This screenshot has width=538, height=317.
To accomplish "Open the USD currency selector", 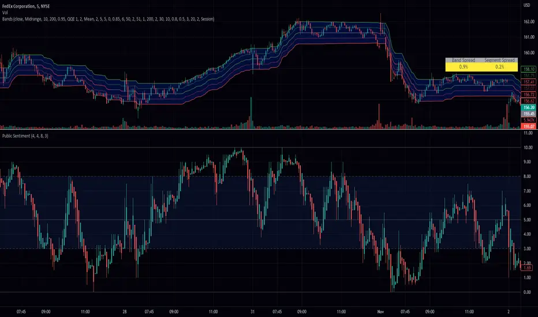I will click(526, 6).
